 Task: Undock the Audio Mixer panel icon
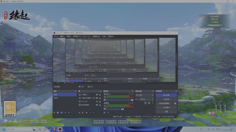(133, 91)
